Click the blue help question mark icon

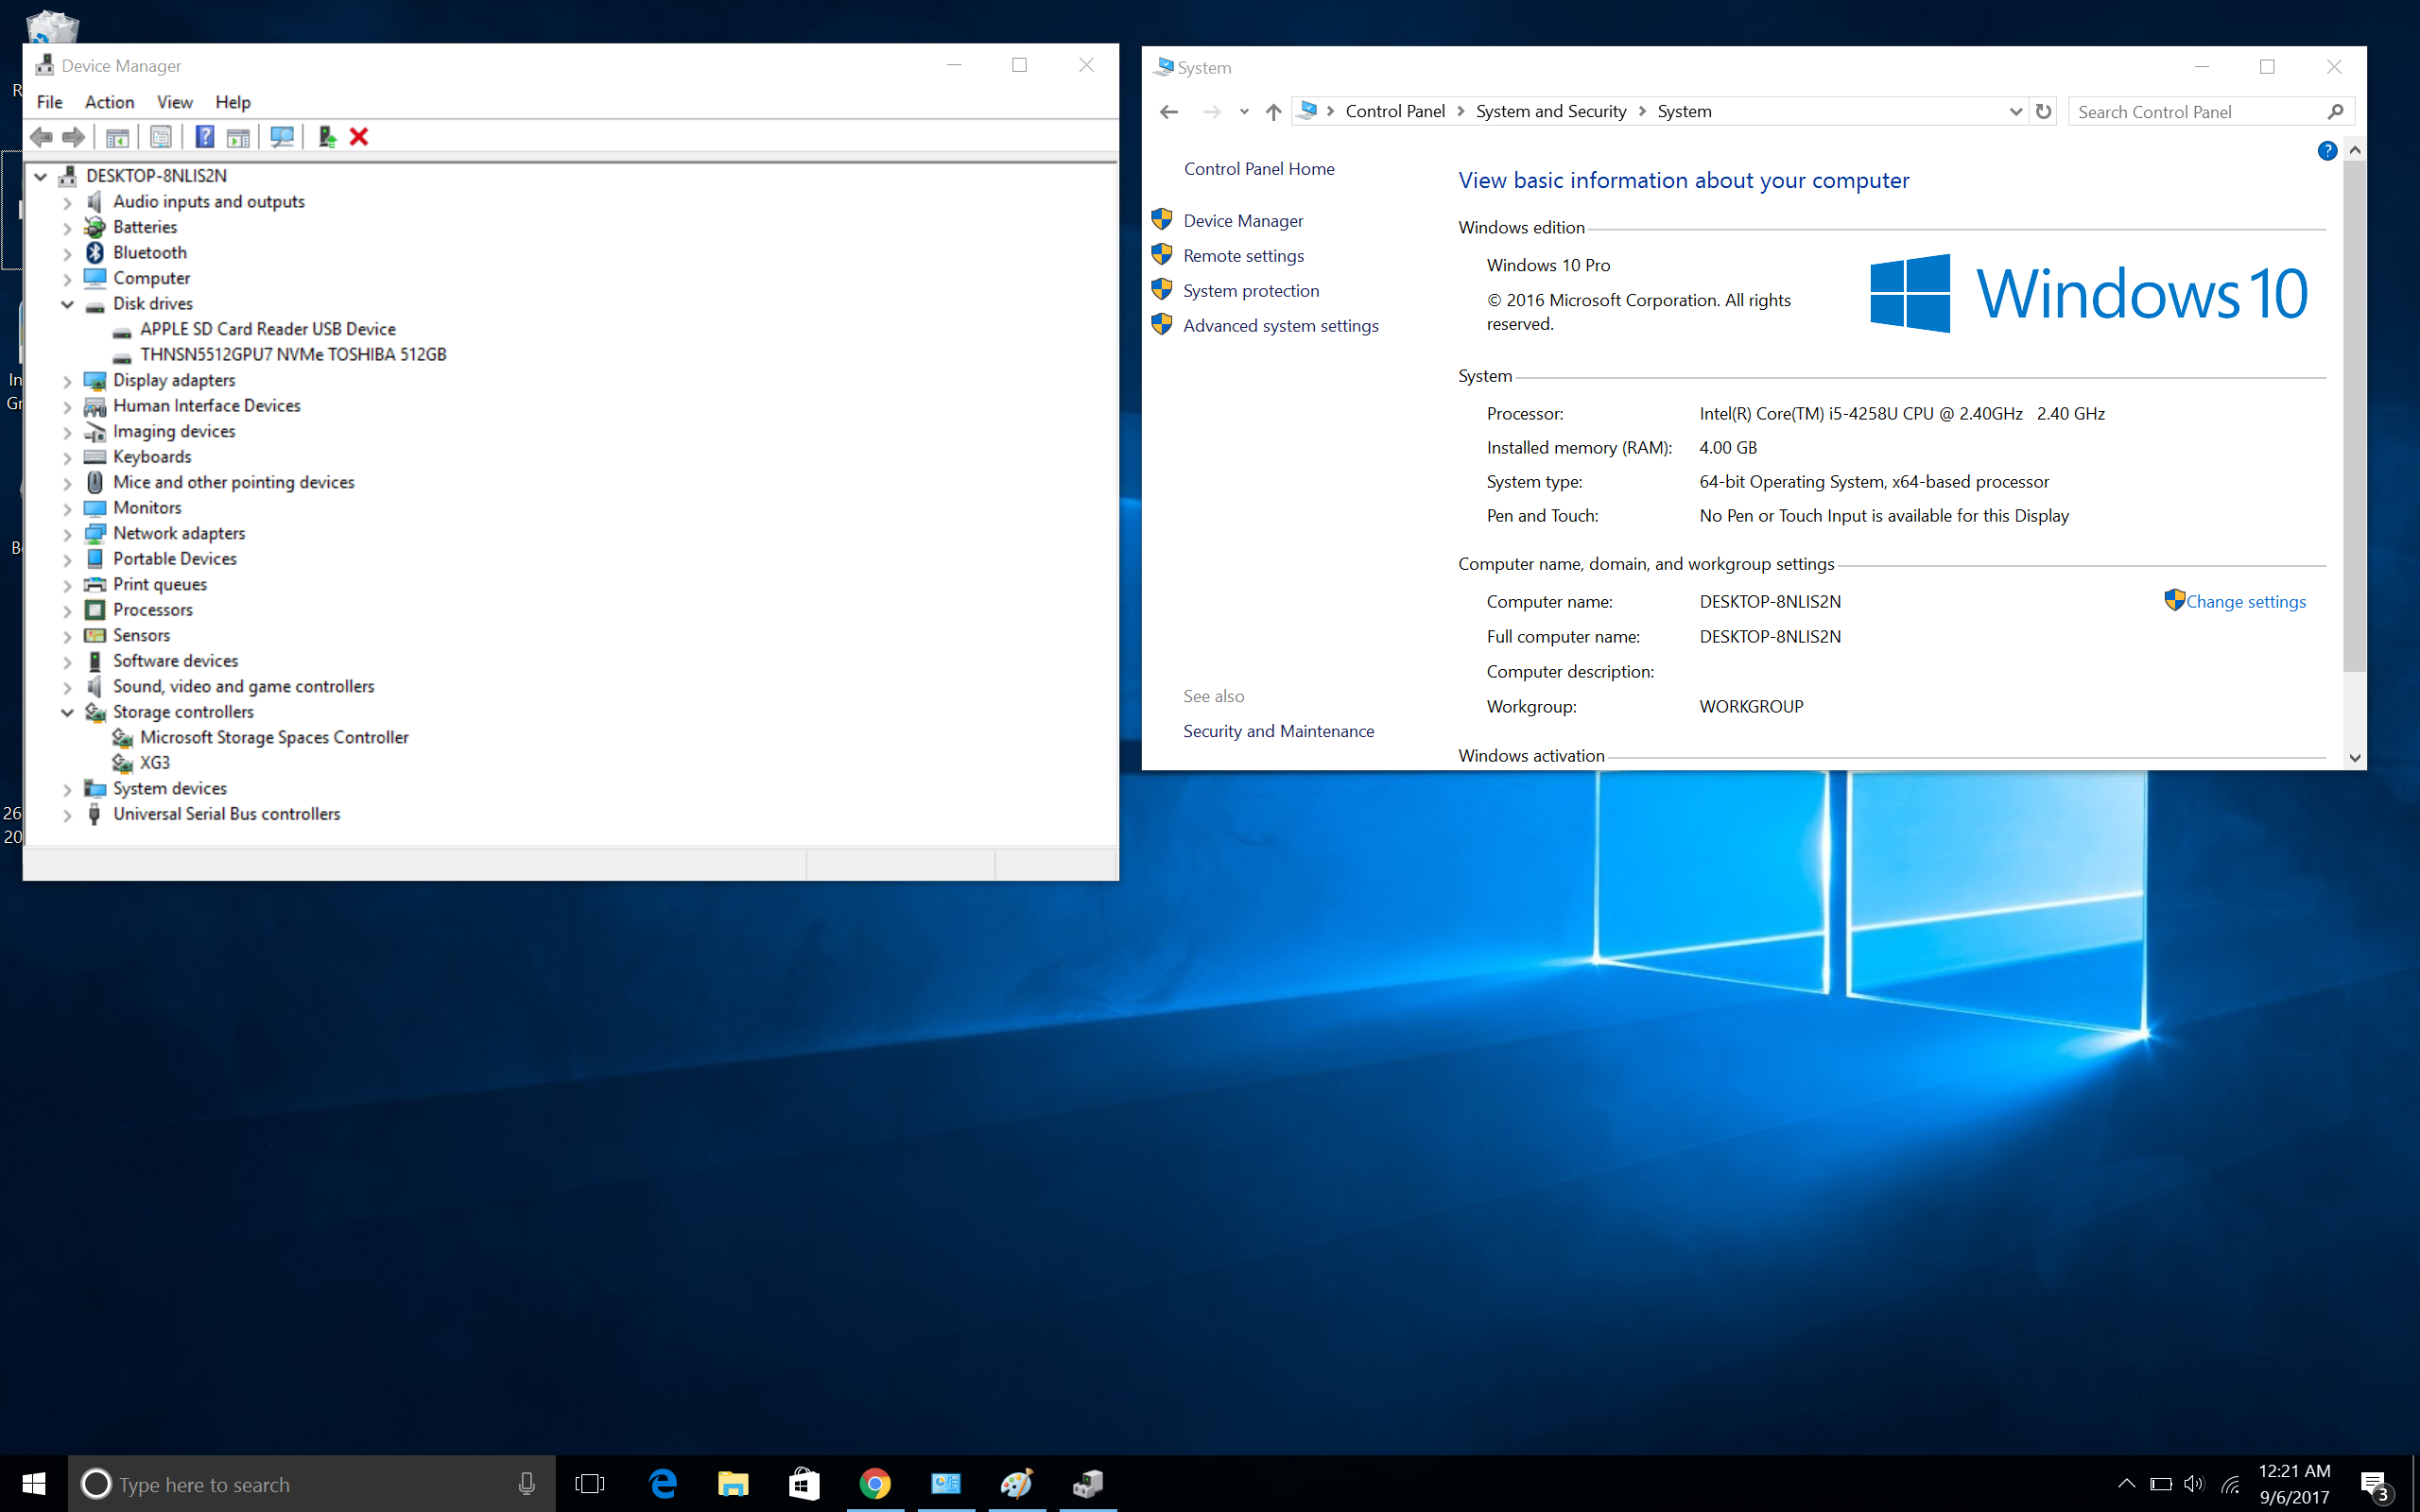(x=2327, y=151)
